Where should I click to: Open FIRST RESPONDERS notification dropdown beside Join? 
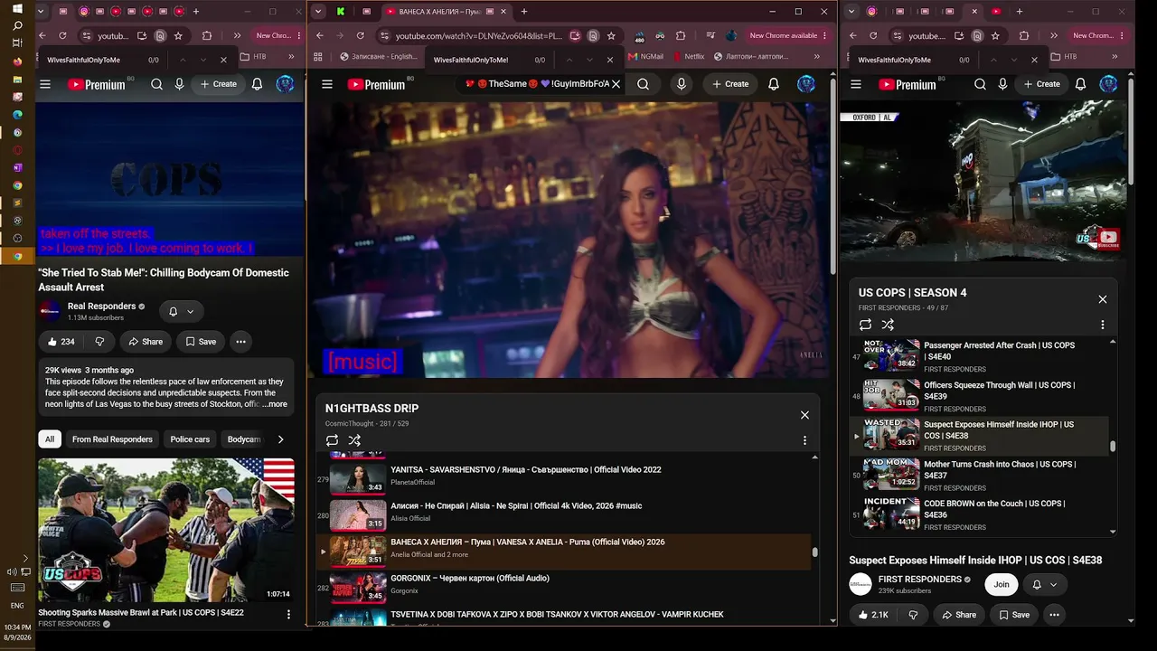1044,585
